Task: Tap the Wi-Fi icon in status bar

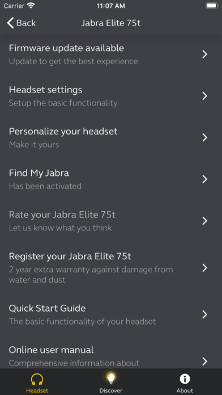Action: click(x=31, y=6)
